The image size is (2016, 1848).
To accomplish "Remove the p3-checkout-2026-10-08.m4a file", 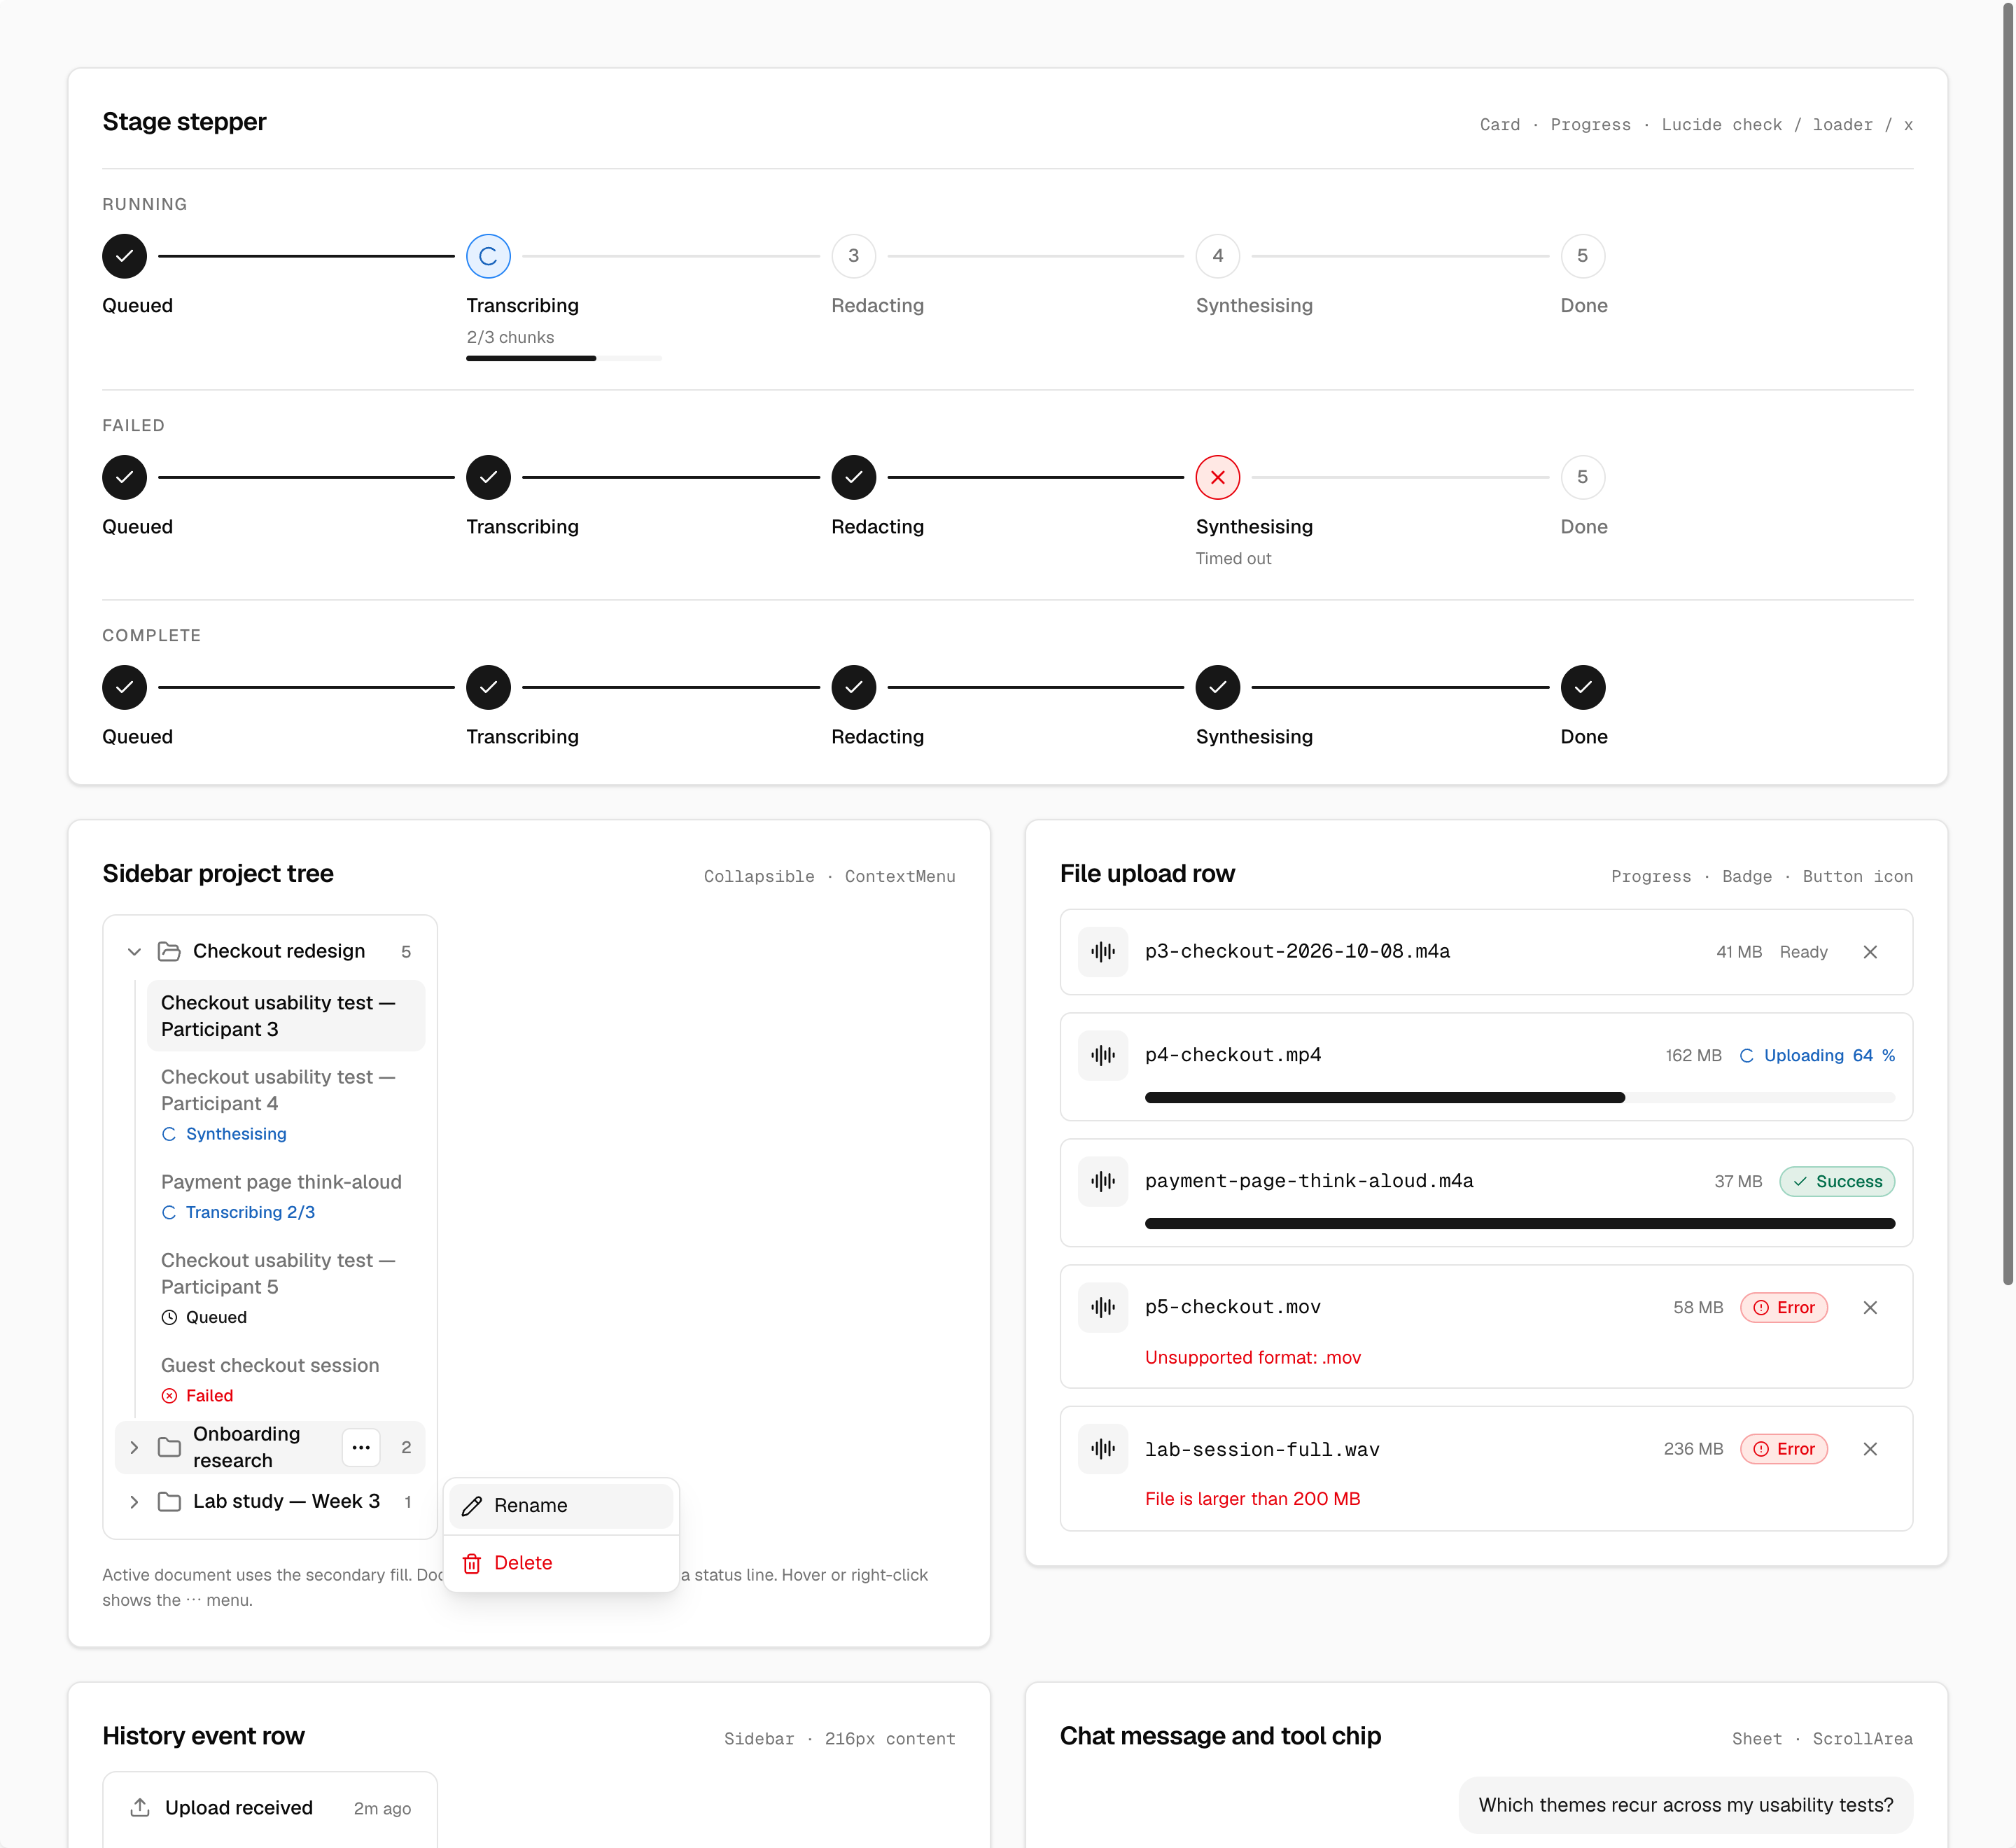I will [x=1869, y=952].
